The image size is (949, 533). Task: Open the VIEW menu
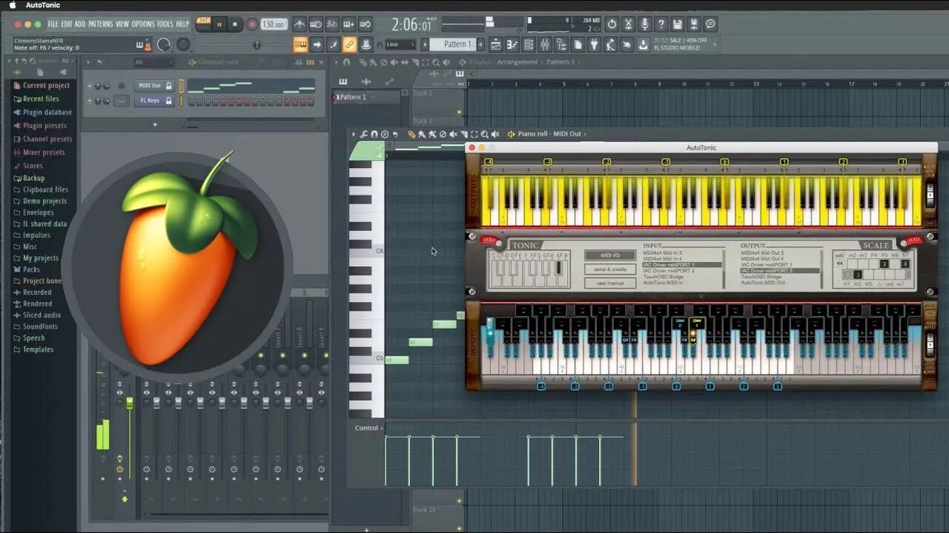coord(122,24)
